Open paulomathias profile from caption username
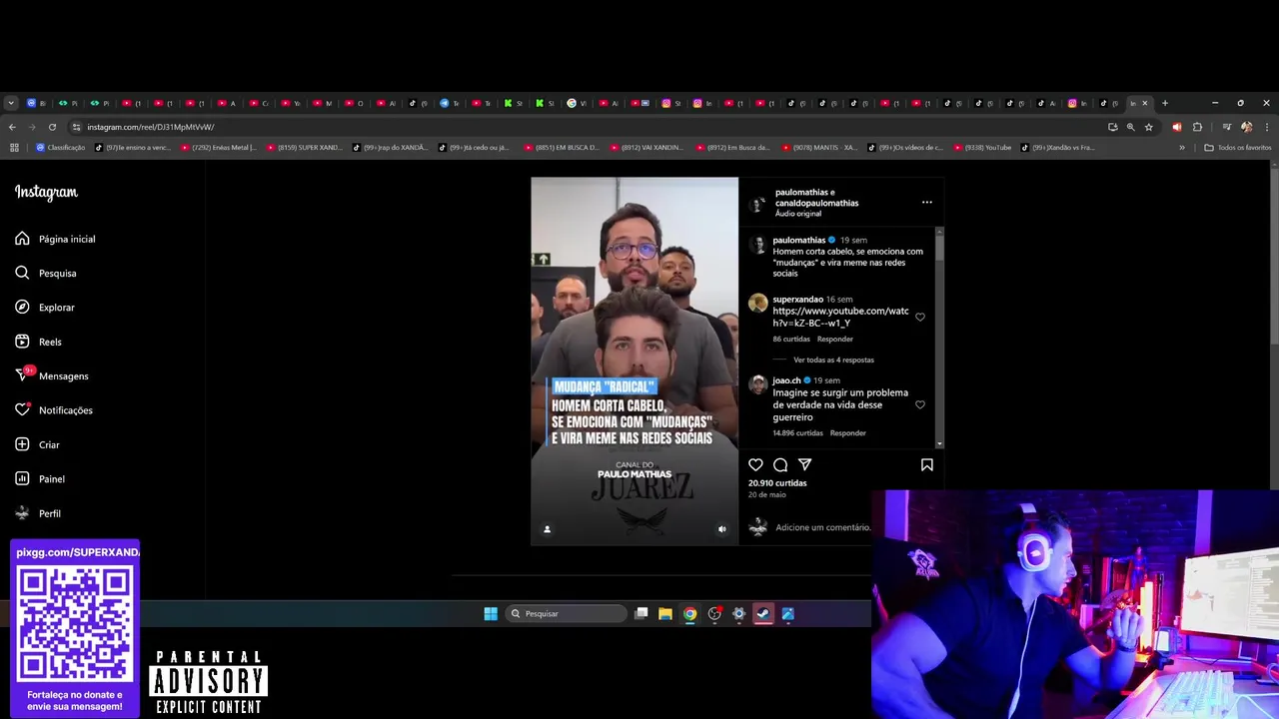Screen dimensions: 1279x719 (798, 240)
